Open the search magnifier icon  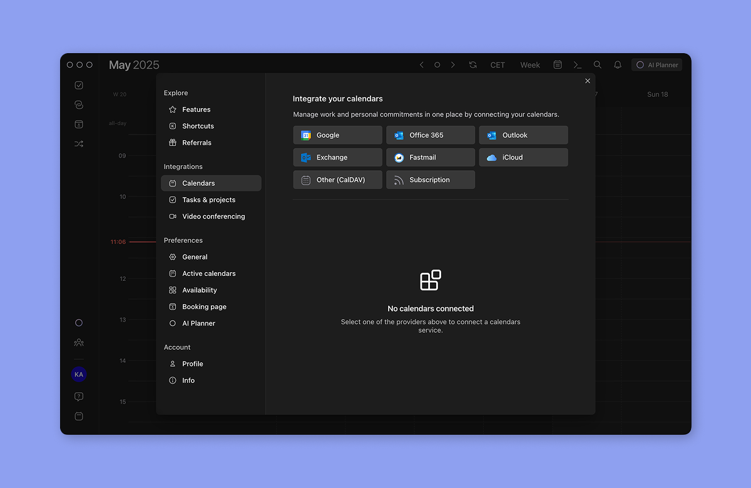tap(598, 65)
